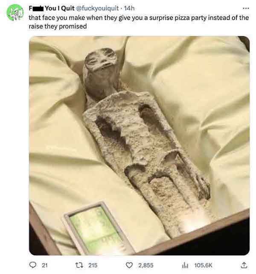
Task: Click the 215 retweets count
Action: [93, 265]
